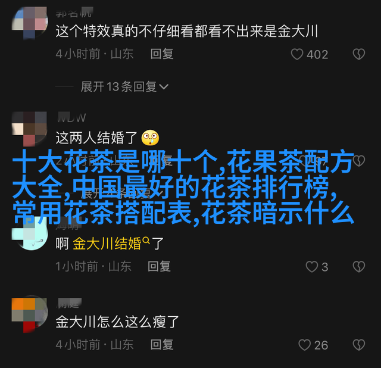Viewport: 381px width, 368px height.
Task: Open first commenter's avatar profile
Action: click(30, 23)
